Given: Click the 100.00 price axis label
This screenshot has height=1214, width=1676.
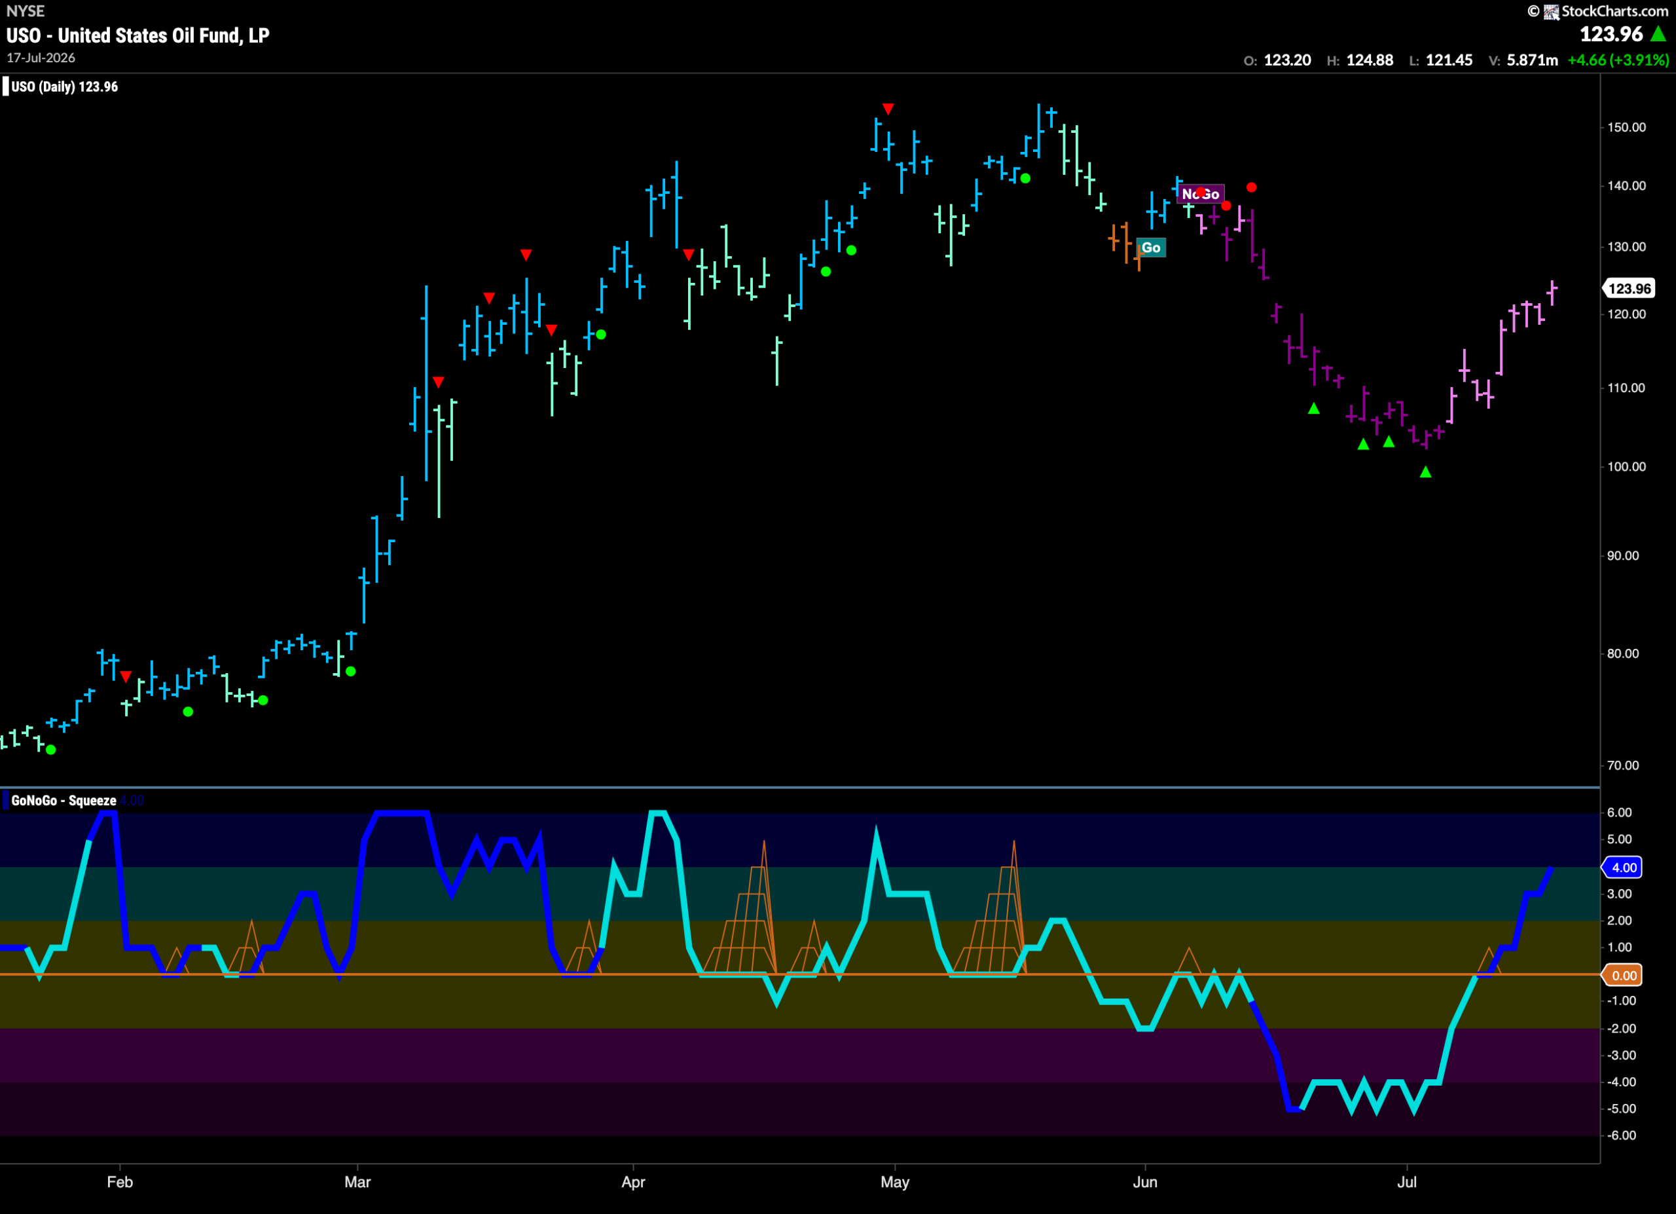Looking at the screenshot, I should (1626, 466).
